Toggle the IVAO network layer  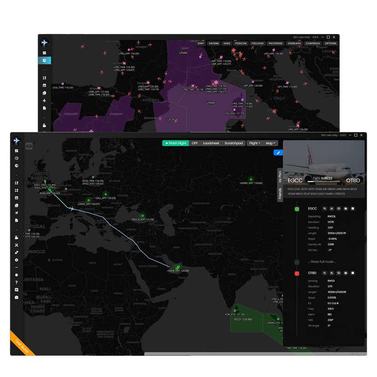click(x=227, y=43)
